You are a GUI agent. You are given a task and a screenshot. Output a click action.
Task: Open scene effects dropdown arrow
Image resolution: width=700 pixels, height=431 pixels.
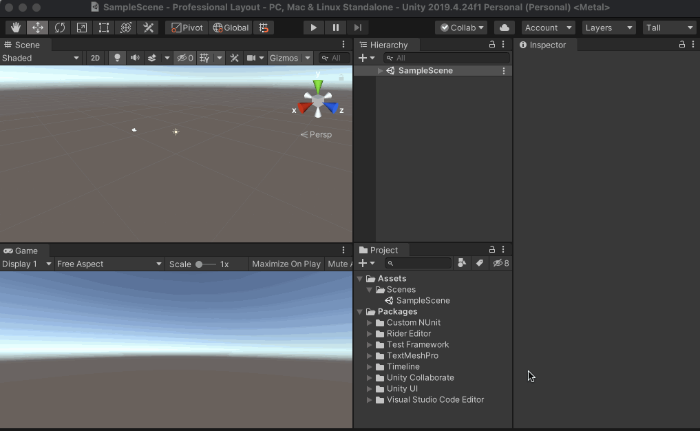pyautogui.click(x=167, y=58)
